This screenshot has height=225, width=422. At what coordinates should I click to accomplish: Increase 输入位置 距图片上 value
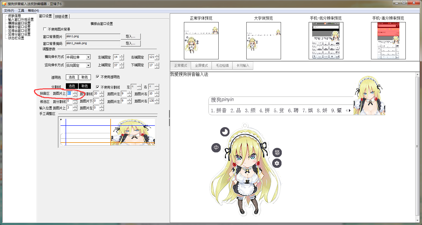click(75, 106)
